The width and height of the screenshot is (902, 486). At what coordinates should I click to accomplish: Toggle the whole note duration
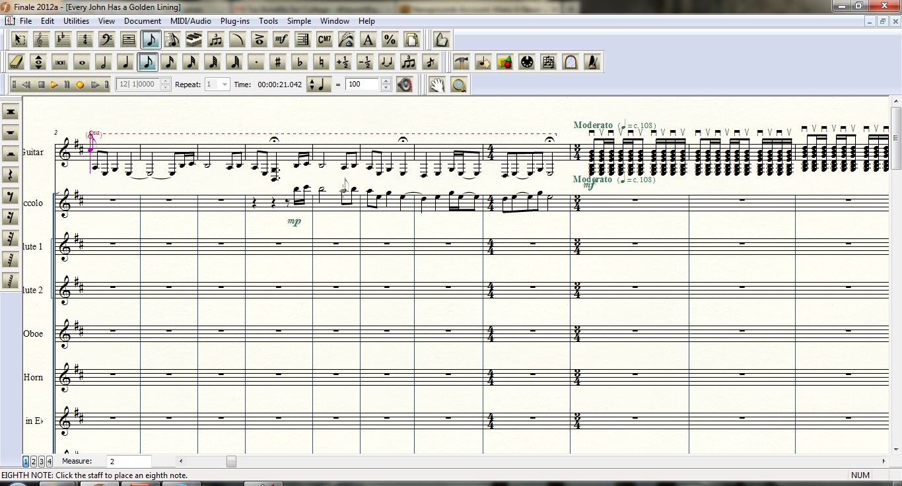pyautogui.click(x=82, y=62)
